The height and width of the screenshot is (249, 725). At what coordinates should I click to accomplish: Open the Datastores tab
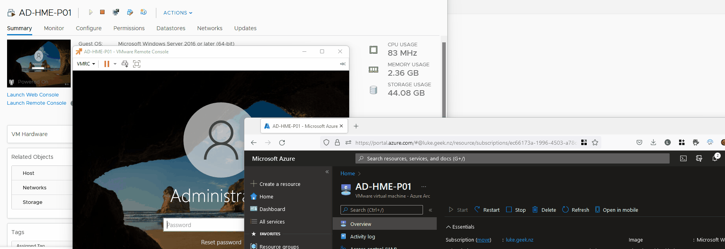coord(171,28)
